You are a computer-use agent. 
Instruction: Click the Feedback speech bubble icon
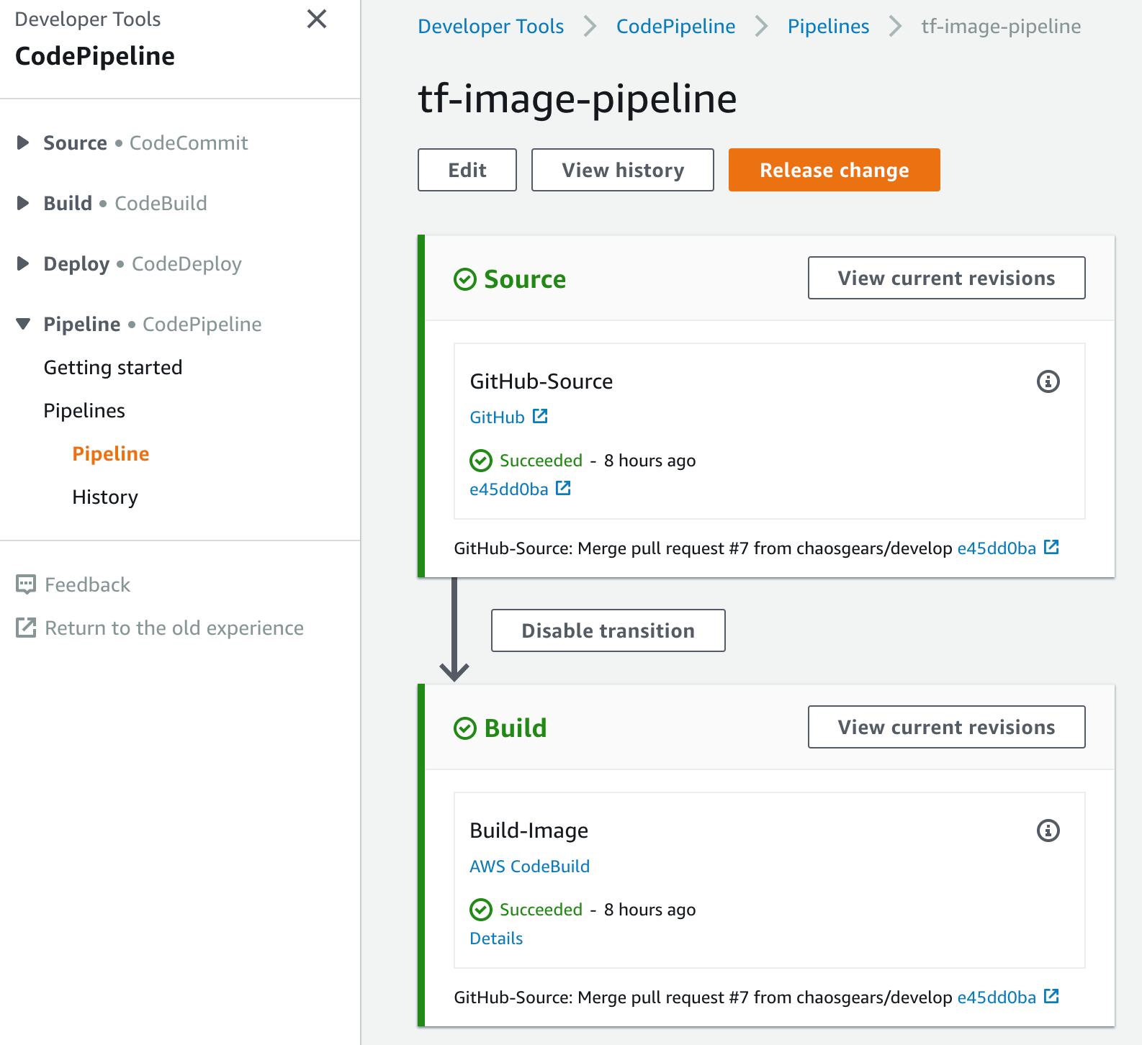click(x=26, y=584)
